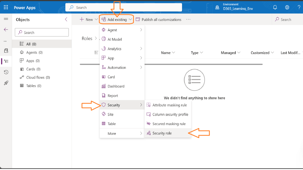The image size is (303, 170).
Task: Click the Objects panel search box
Action: click(42, 33)
